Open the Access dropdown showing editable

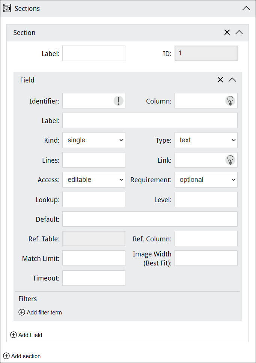(93, 180)
